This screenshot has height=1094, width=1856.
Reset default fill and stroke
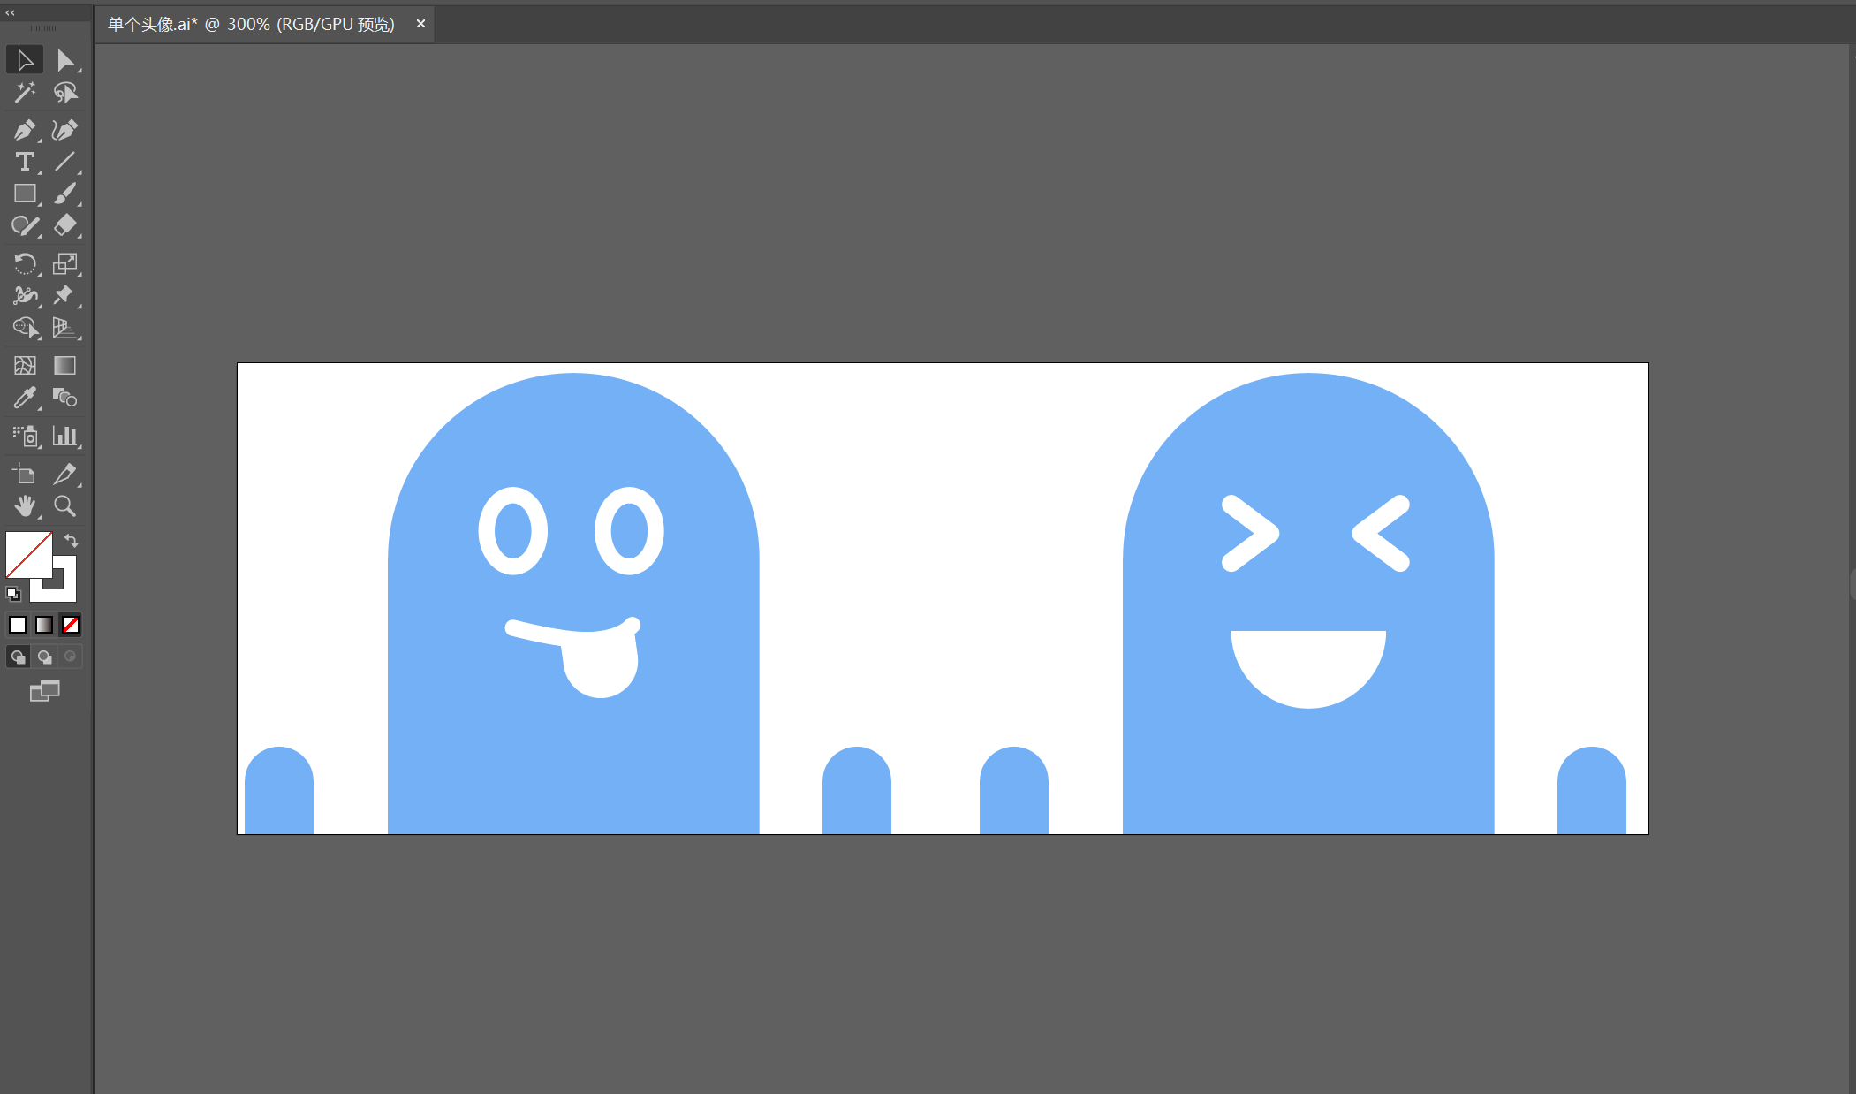[12, 593]
